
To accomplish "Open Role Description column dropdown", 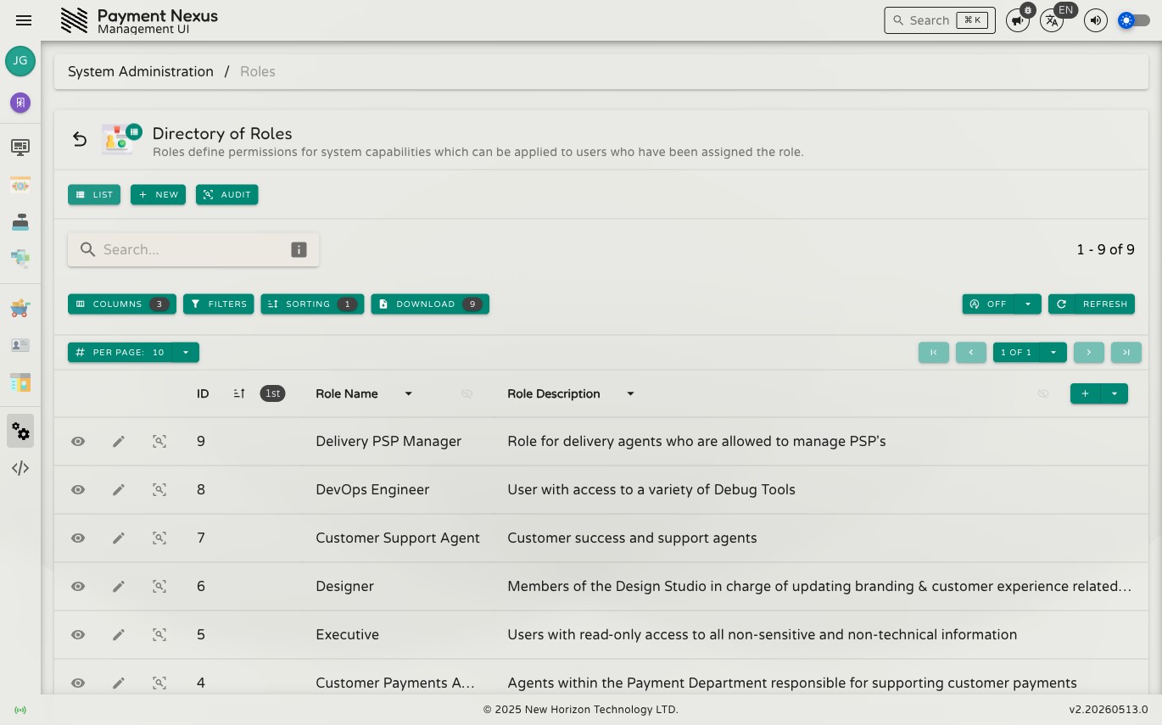I will point(630,393).
